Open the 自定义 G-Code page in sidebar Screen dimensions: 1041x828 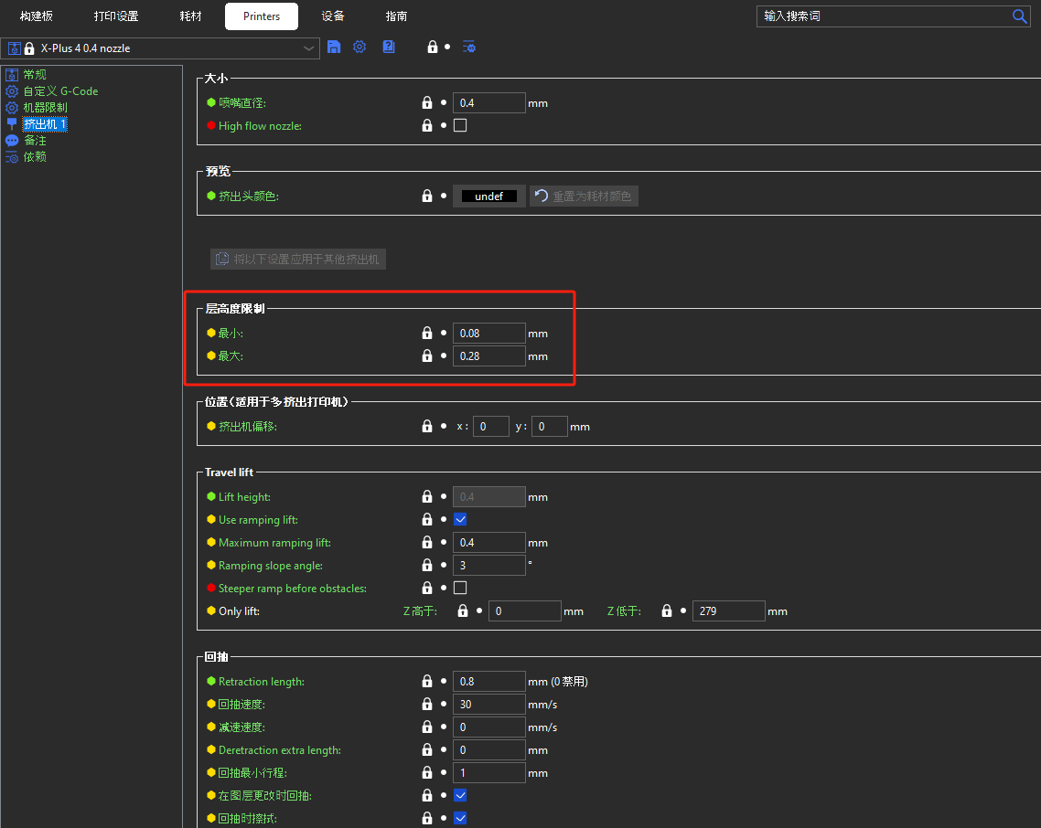click(x=60, y=90)
